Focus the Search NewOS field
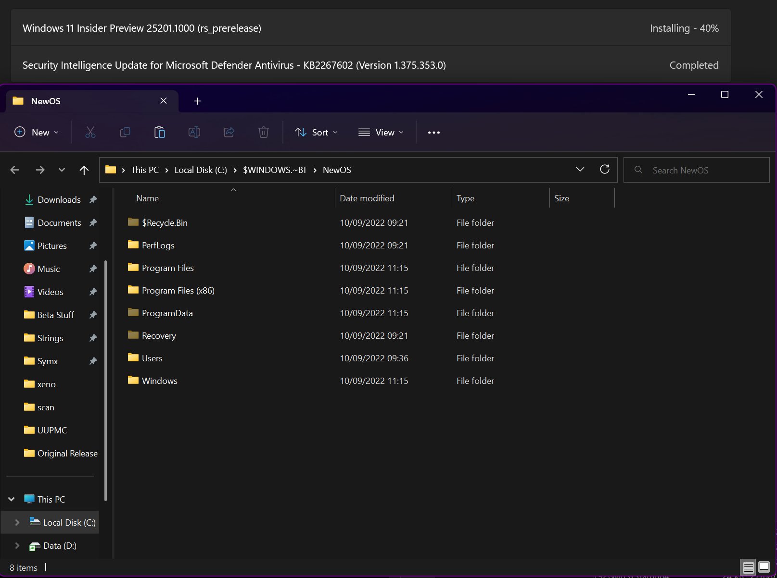The height and width of the screenshot is (578, 777). pyautogui.click(x=697, y=170)
